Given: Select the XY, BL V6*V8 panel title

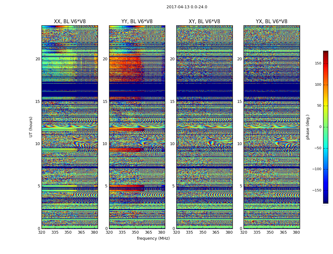Looking at the screenshot, I should [x=204, y=22].
